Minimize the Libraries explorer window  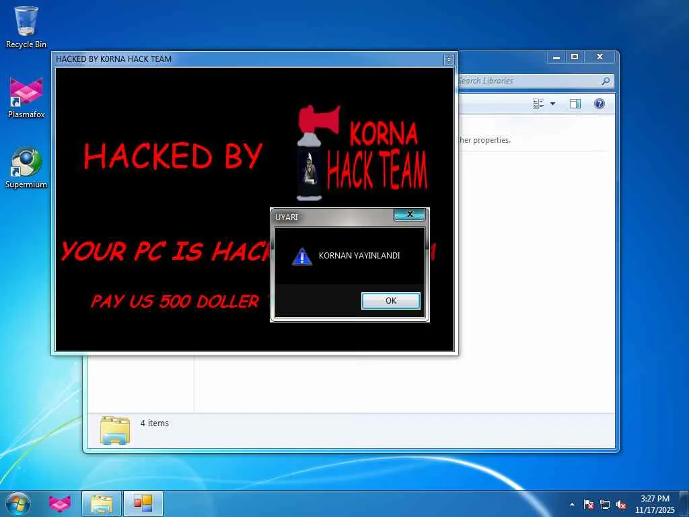coord(556,57)
